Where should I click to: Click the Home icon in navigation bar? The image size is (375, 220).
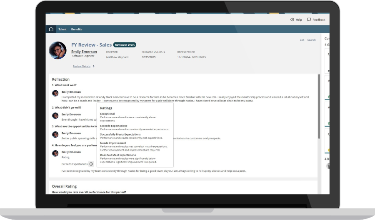pyautogui.click(x=51, y=29)
